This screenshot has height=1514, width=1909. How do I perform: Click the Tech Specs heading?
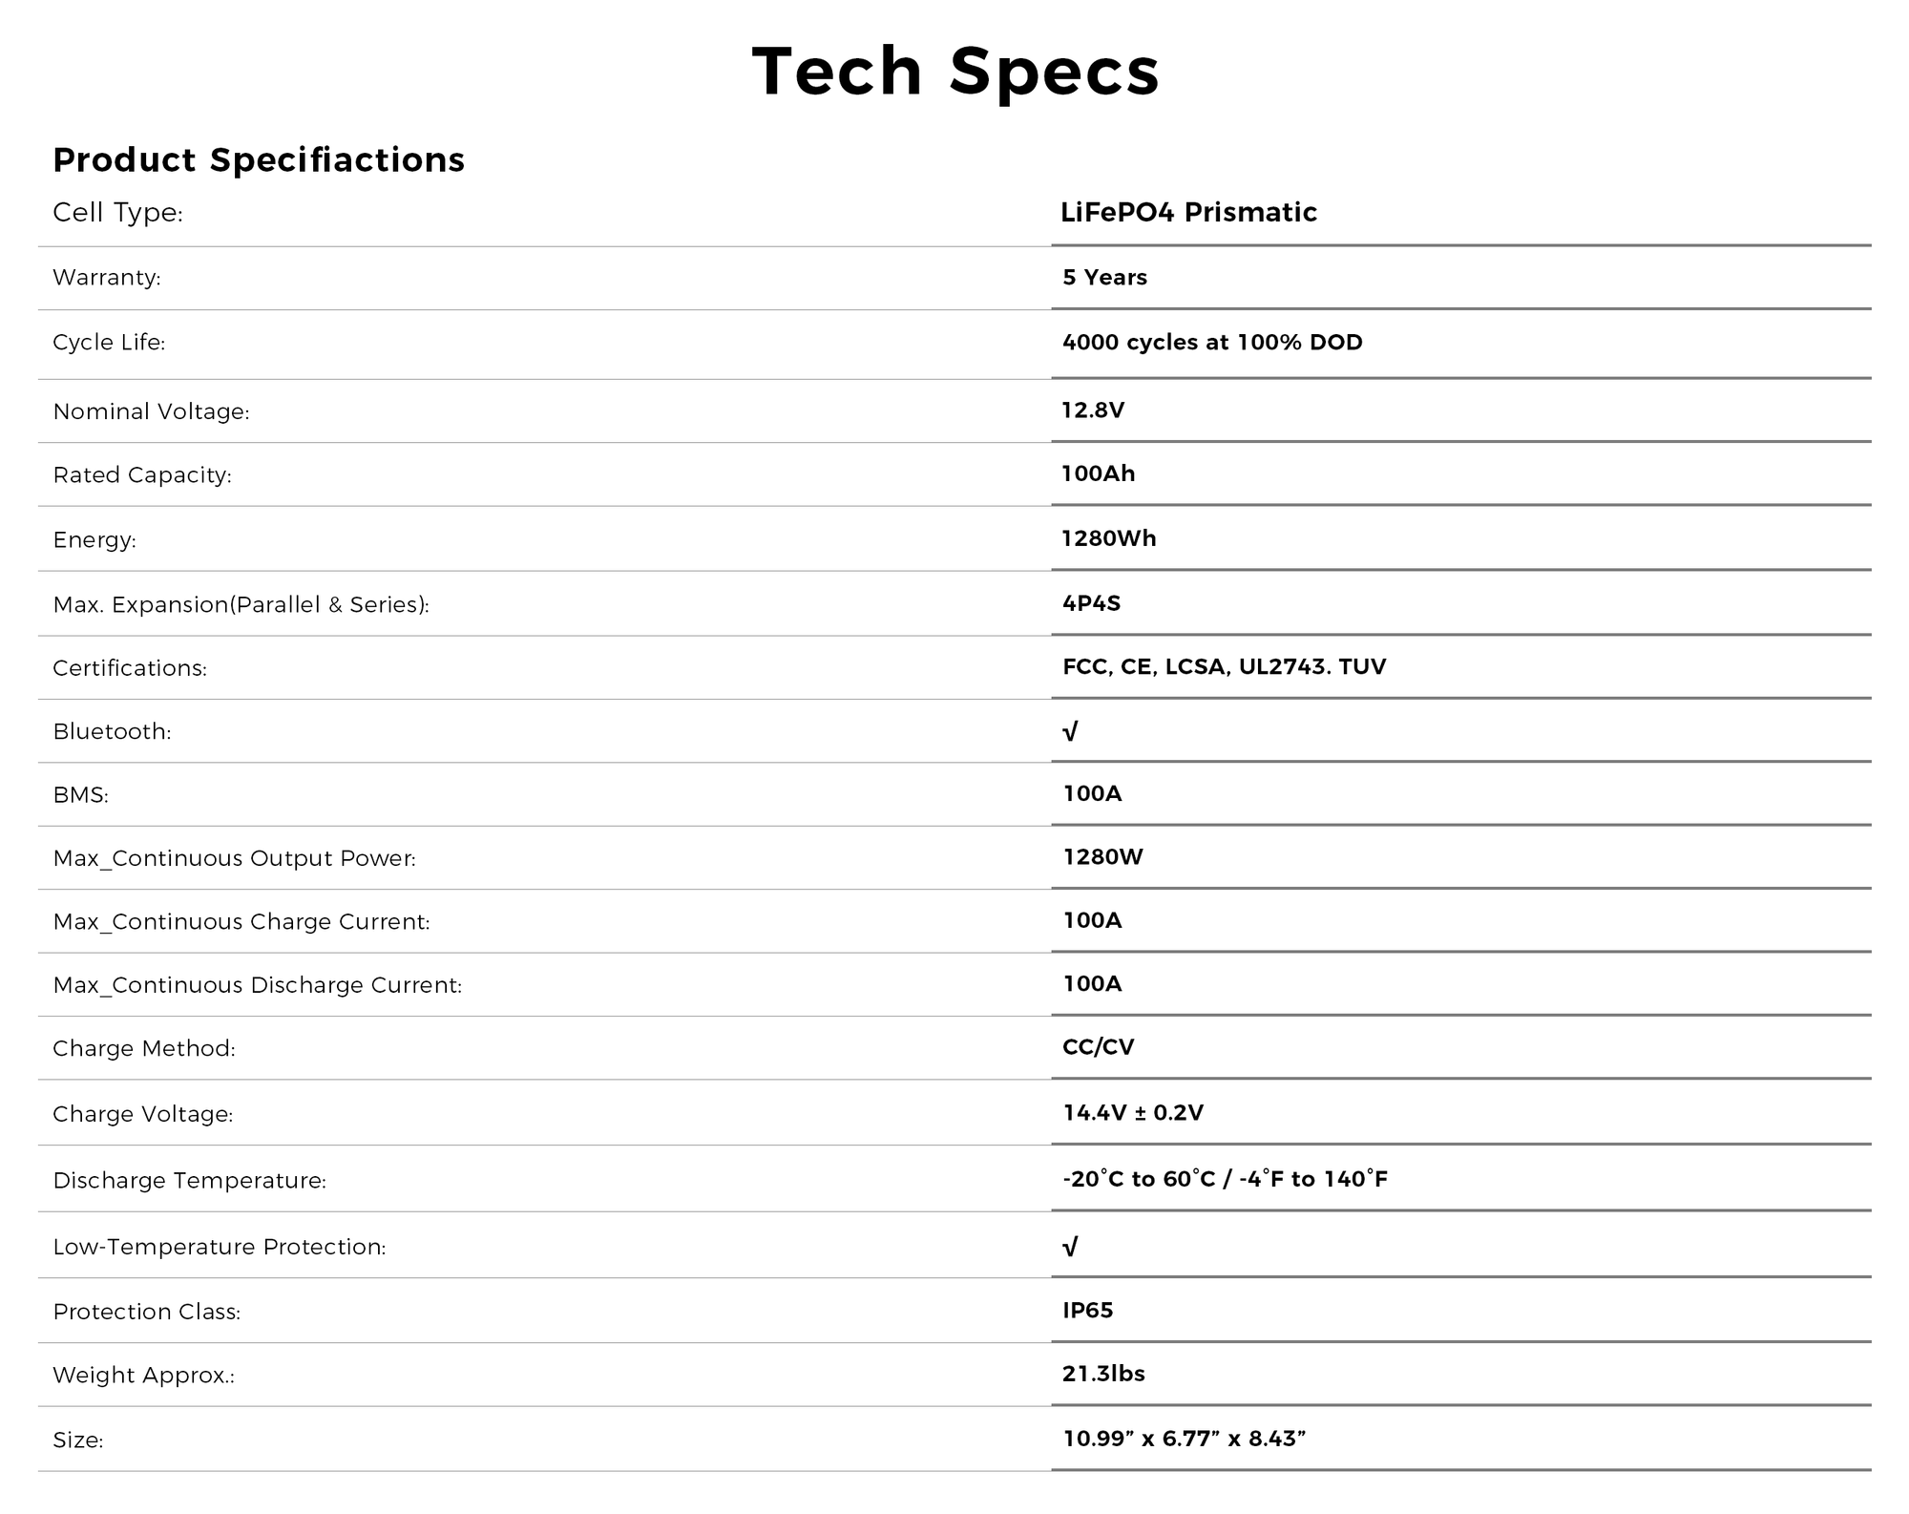(x=955, y=72)
